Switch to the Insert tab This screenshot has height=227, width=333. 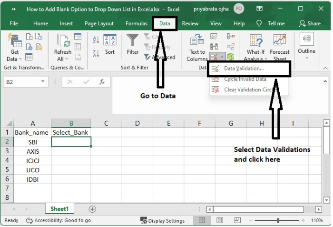point(66,23)
